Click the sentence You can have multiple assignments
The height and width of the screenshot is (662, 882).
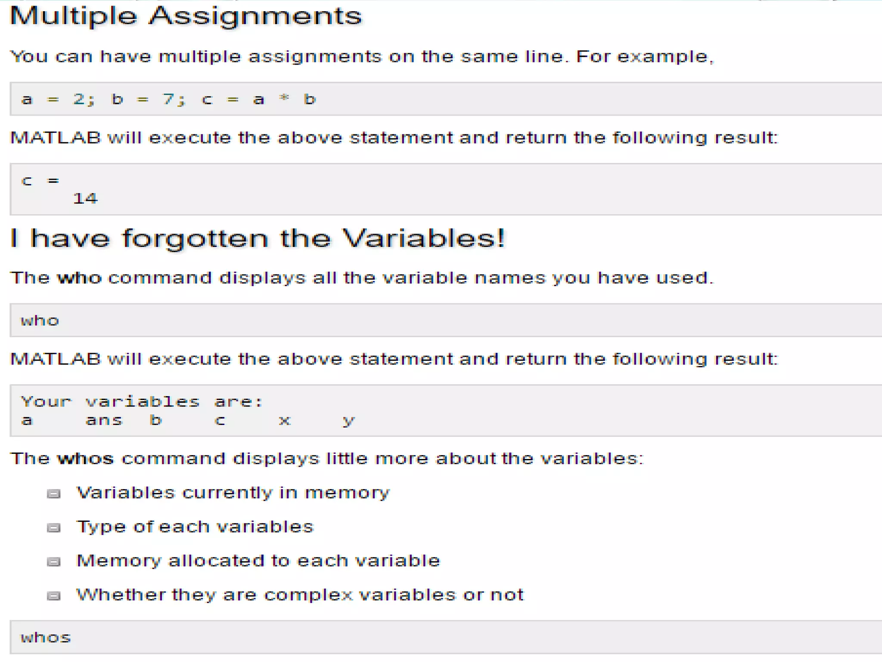[x=362, y=56]
